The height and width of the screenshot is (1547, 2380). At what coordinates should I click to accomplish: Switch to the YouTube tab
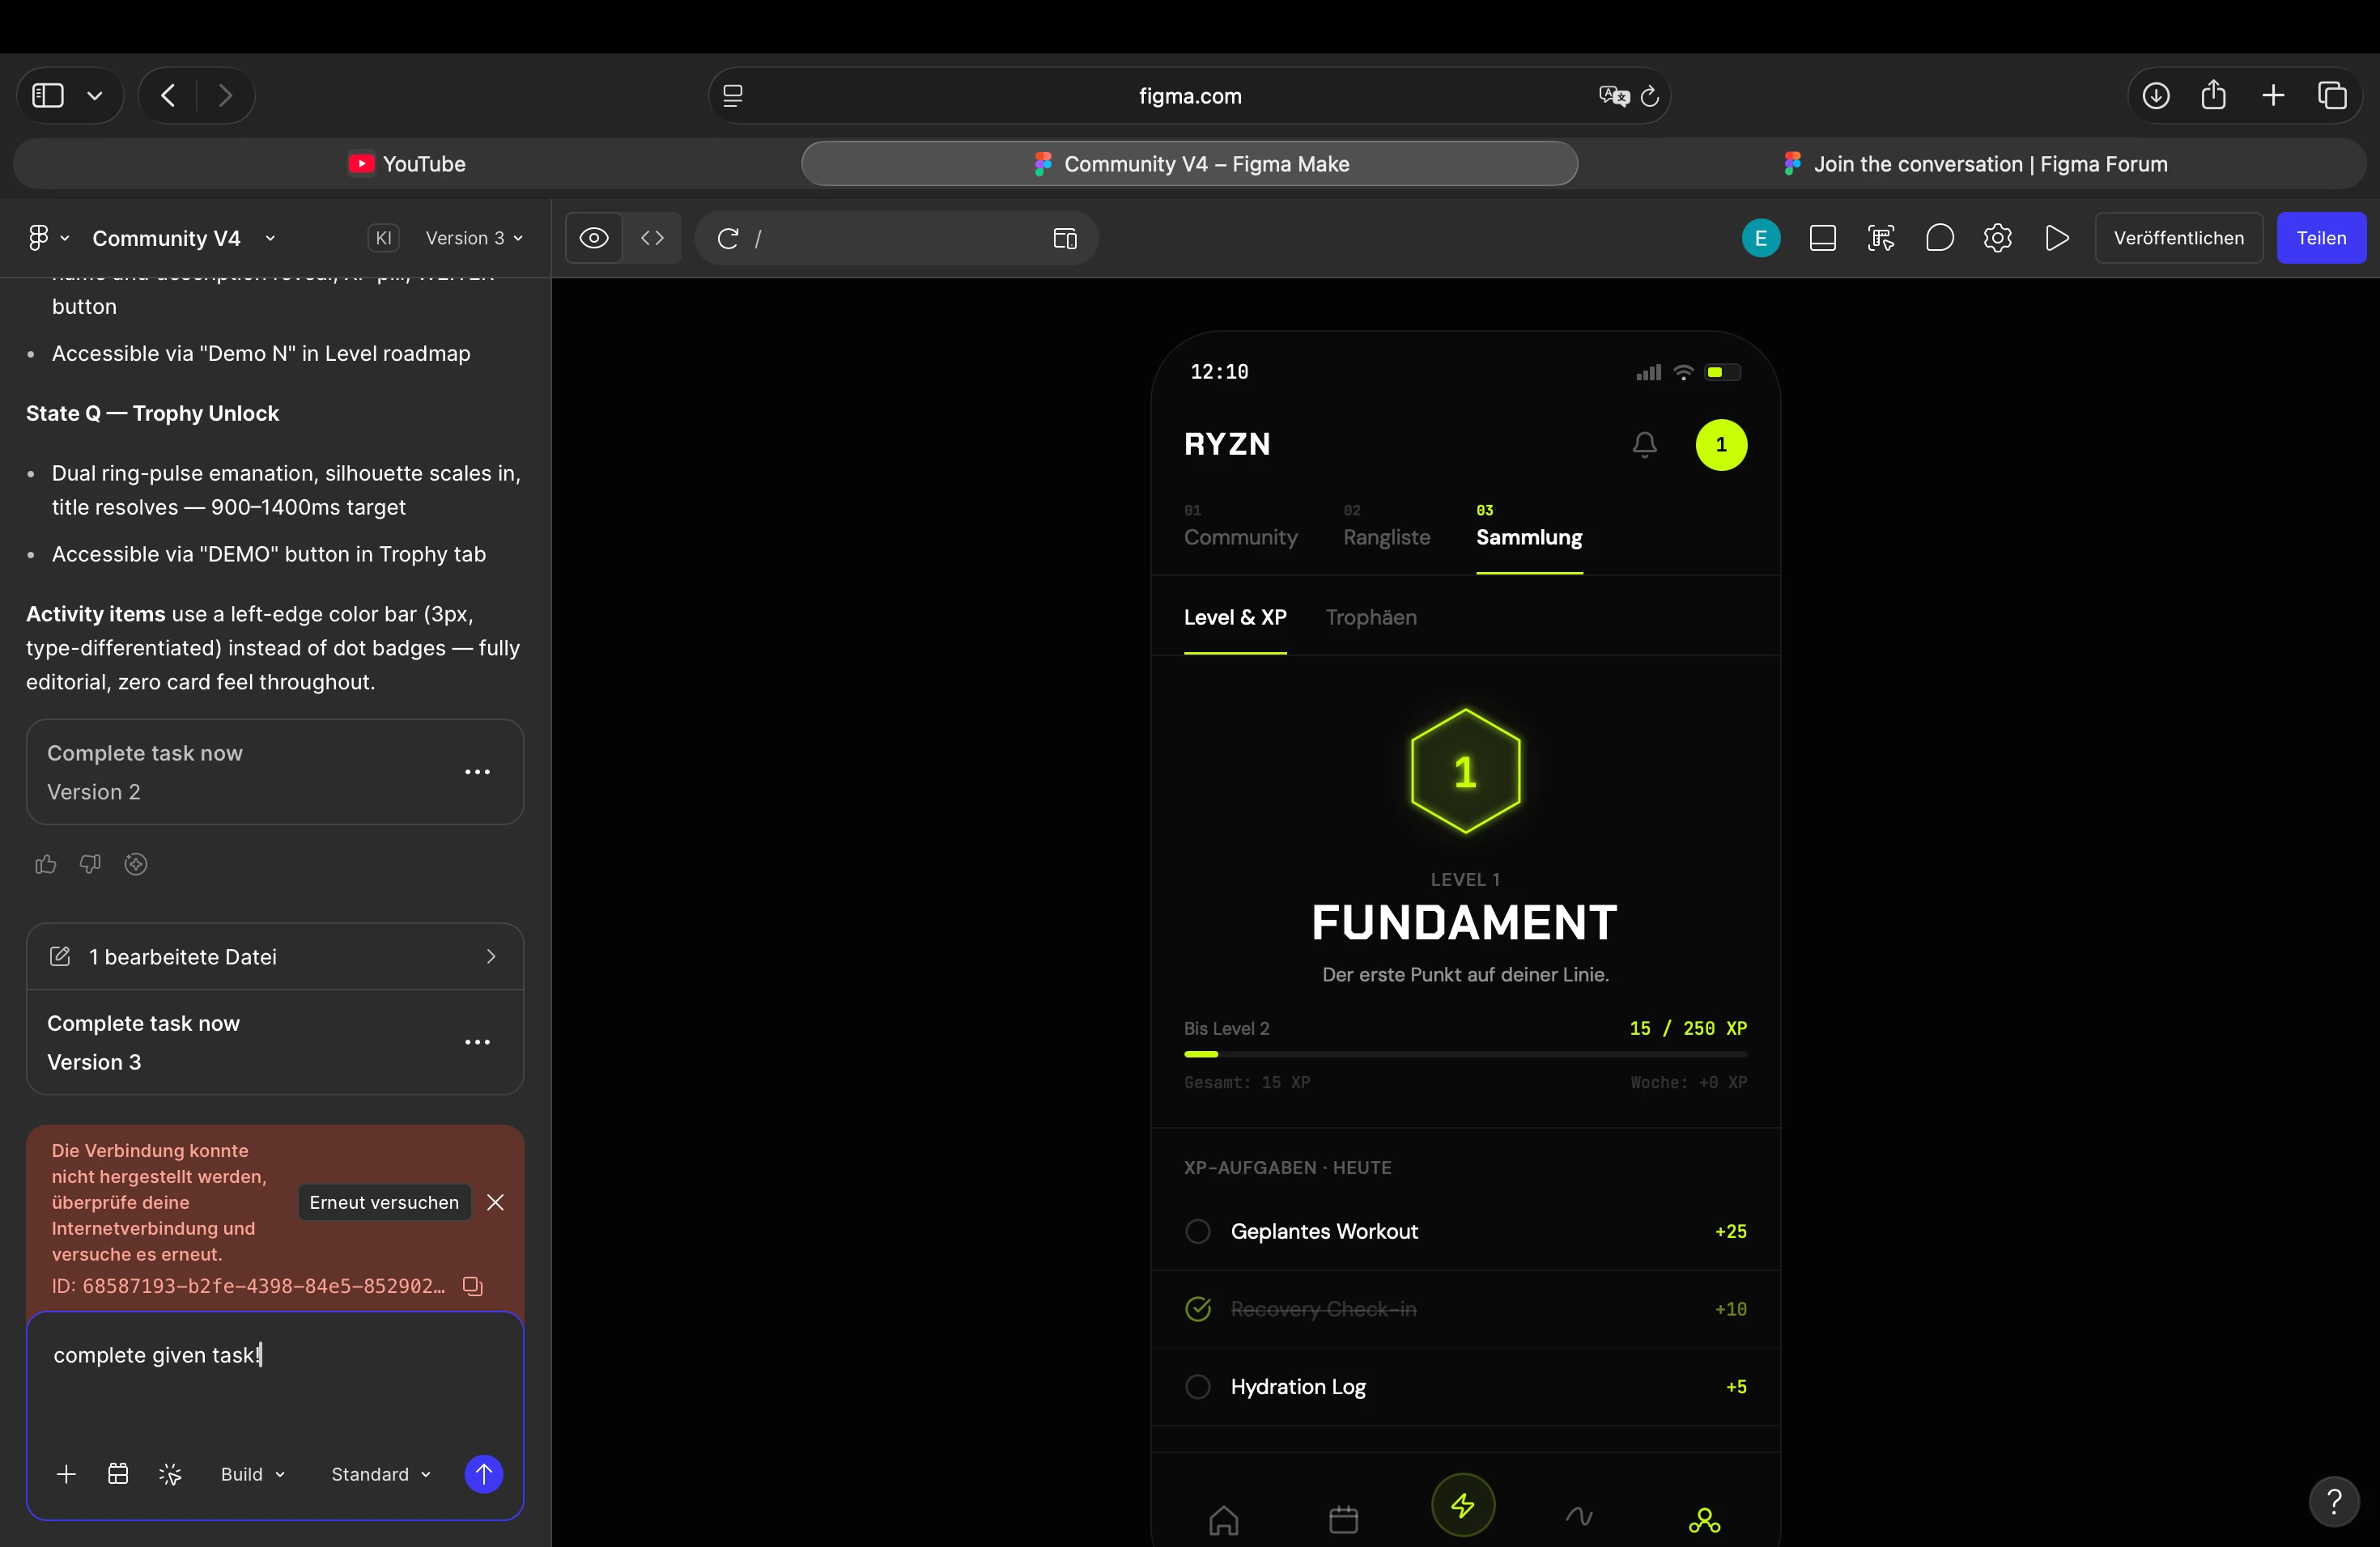click(406, 164)
